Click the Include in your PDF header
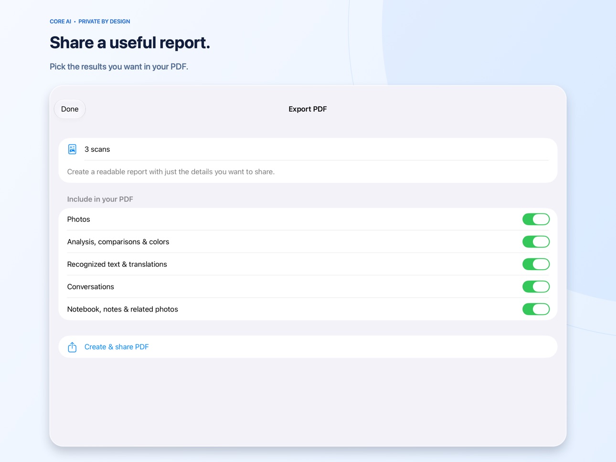The width and height of the screenshot is (616, 462). (x=100, y=199)
